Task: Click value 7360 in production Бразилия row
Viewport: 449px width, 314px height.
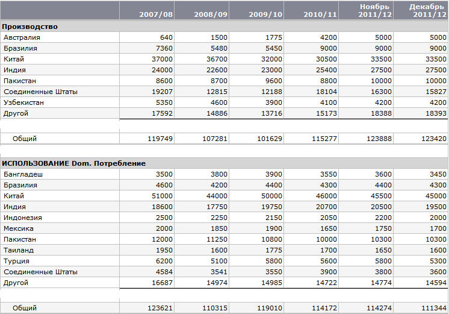Action: (x=164, y=48)
